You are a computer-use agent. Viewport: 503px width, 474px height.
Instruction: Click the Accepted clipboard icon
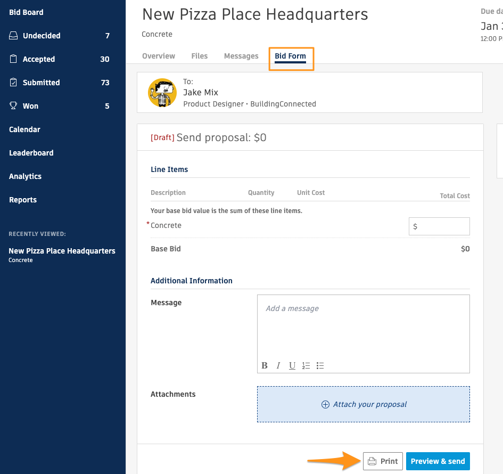tap(13, 59)
